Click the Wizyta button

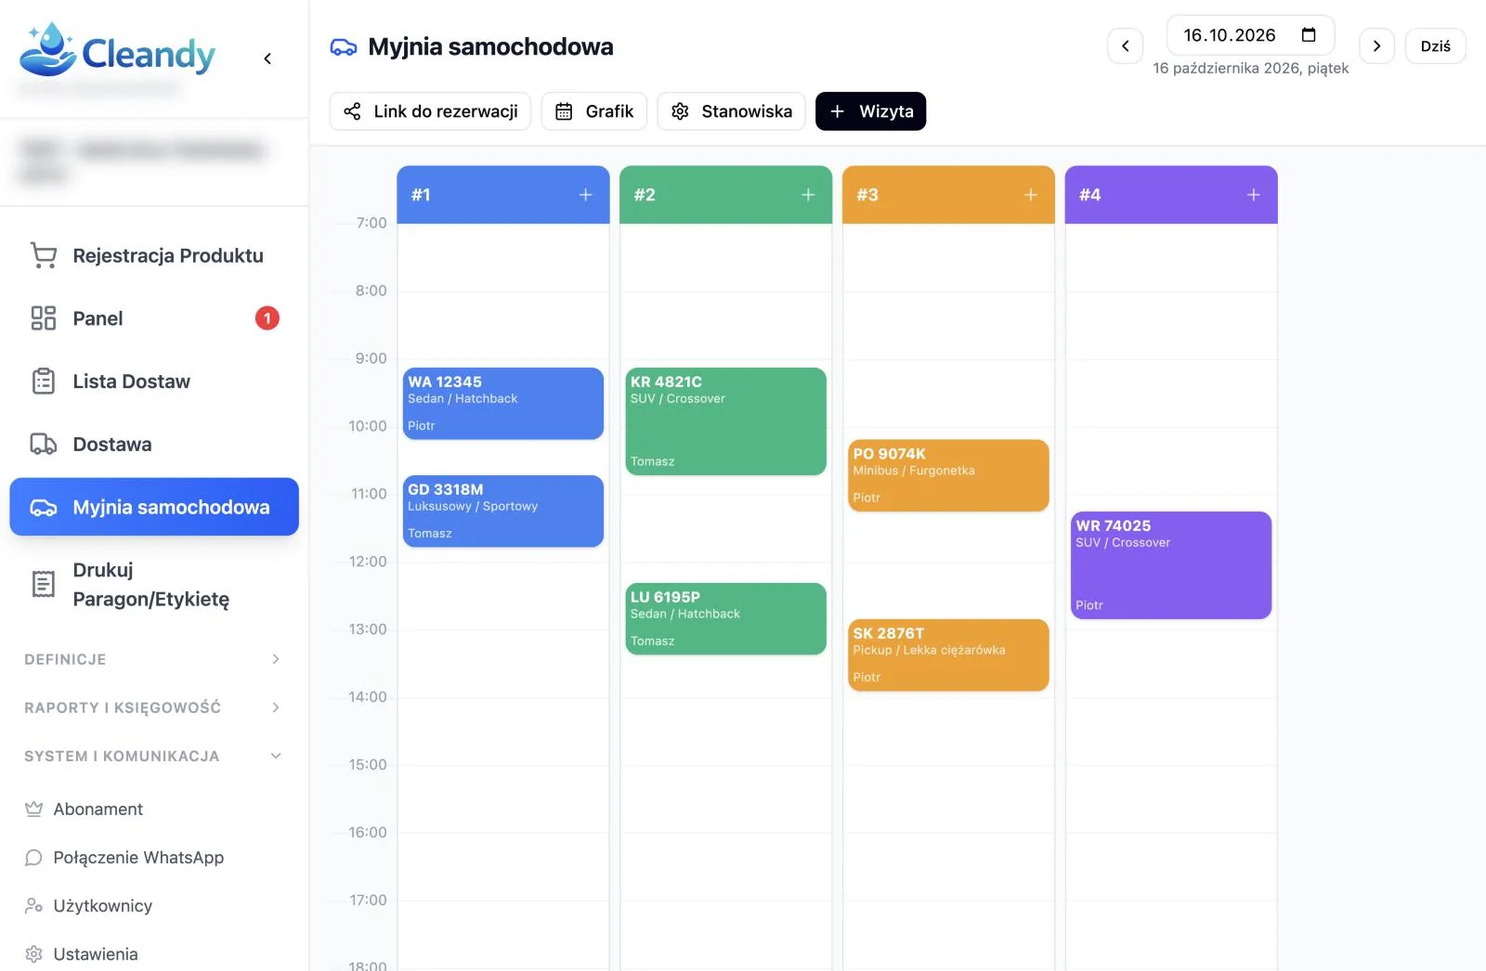coord(870,111)
